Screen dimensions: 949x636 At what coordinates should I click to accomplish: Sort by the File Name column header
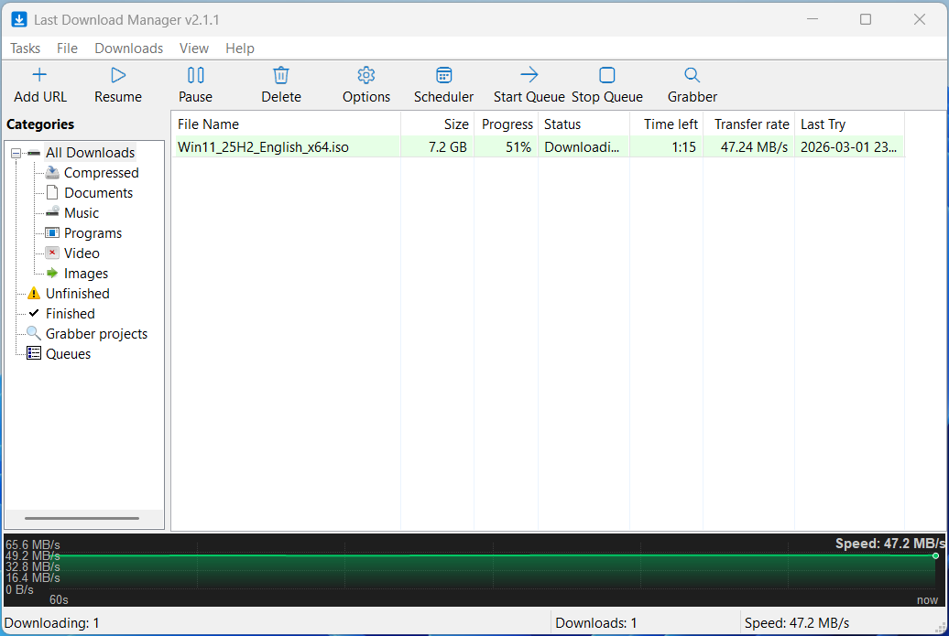click(286, 124)
